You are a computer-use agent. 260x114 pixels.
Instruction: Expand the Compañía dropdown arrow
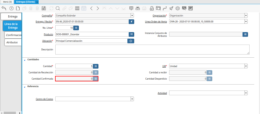132,16
